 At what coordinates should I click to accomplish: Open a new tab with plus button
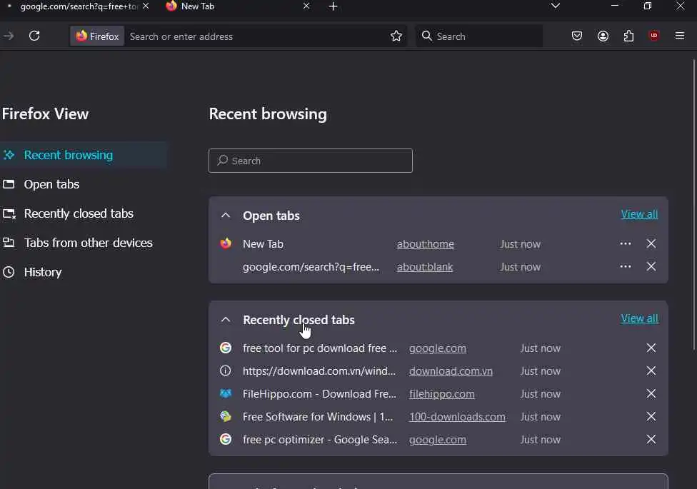point(333,6)
